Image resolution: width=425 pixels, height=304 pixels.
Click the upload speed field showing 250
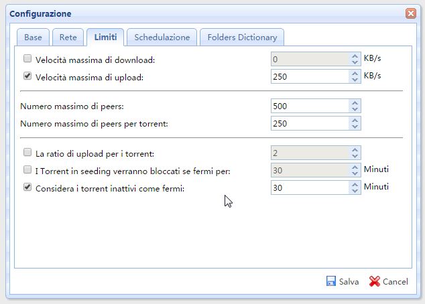pyautogui.click(x=309, y=76)
